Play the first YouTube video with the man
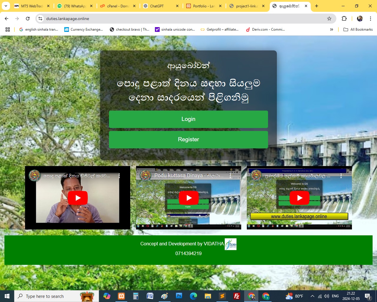This screenshot has height=302, width=377. pyautogui.click(x=78, y=198)
